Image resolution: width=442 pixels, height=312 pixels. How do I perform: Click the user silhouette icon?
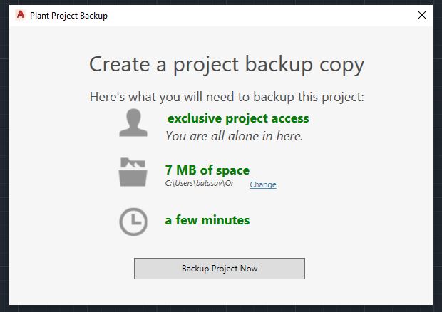click(133, 123)
